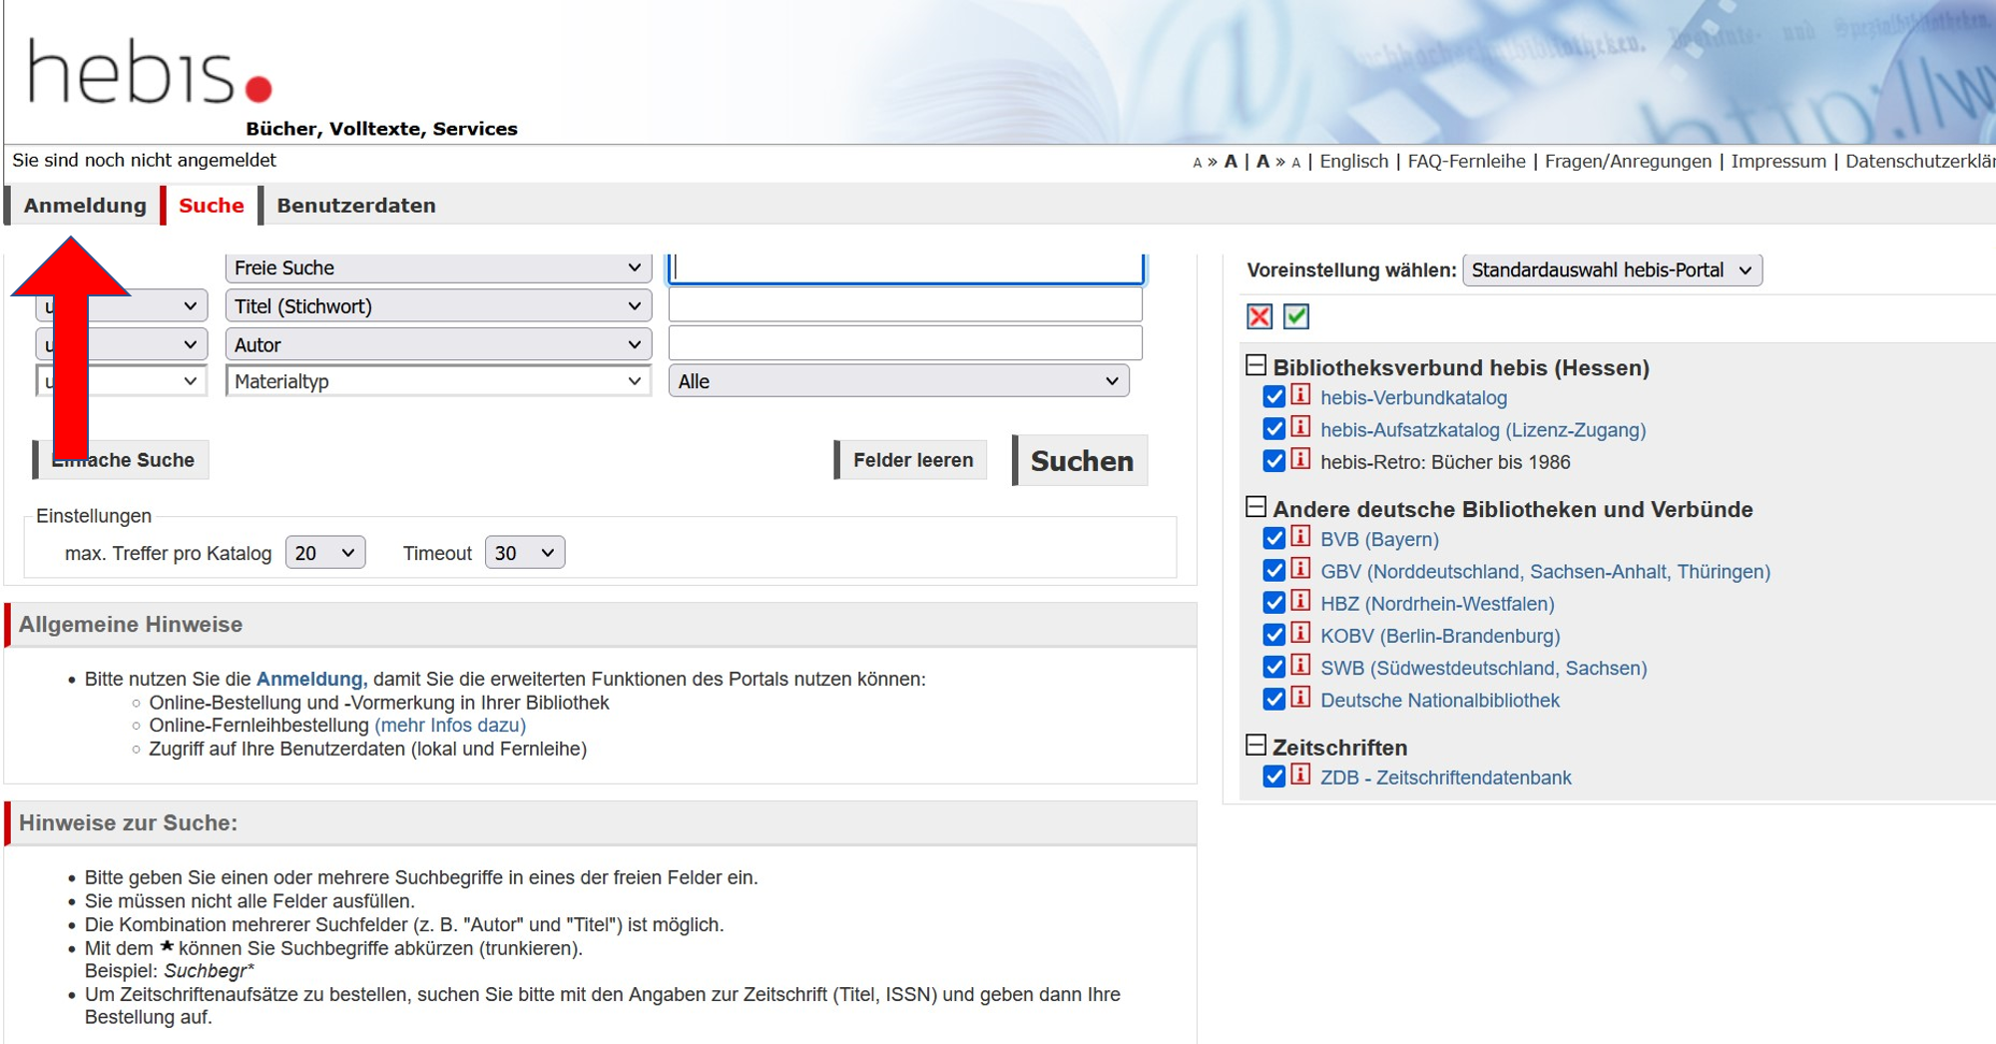The image size is (1996, 1044).
Task: Focus the Autor text input
Action: click(905, 343)
